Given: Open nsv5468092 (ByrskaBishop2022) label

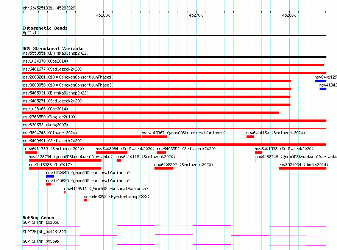Looking at the screenshot, I should [x=117, y=197].
